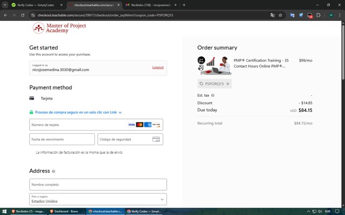345x215 pixels.
Task: Select the checkout.teachable.com tab
Action: [x=94, y=5]
